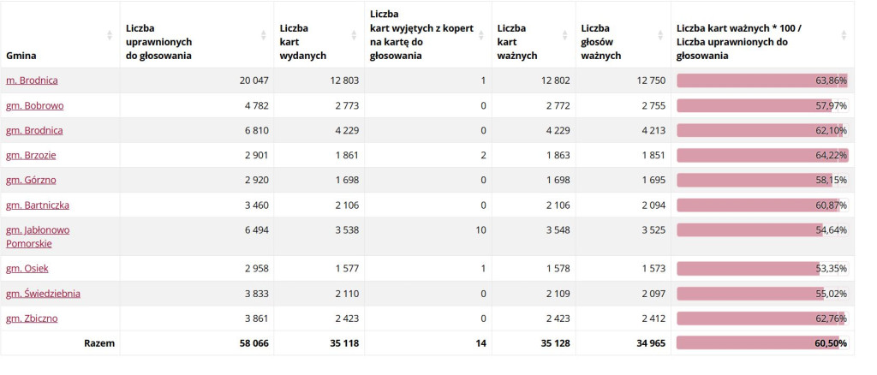This screenshot has height=375, width=877.
Task: Open gm. Bobrowo link
Action: coord(34,105)
